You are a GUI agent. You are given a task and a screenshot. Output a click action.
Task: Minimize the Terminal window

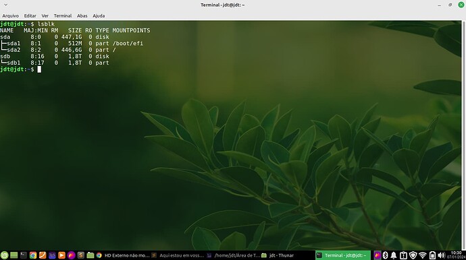tap(439, 5)
